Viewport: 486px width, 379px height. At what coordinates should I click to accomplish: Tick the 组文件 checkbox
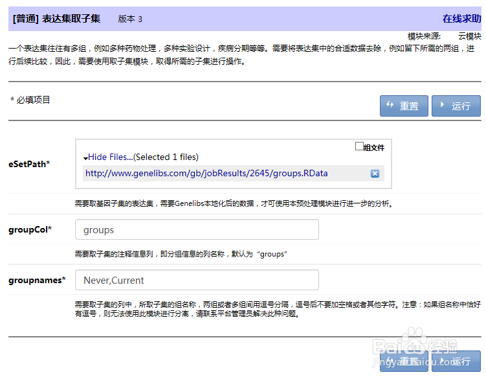click(359, 146)
